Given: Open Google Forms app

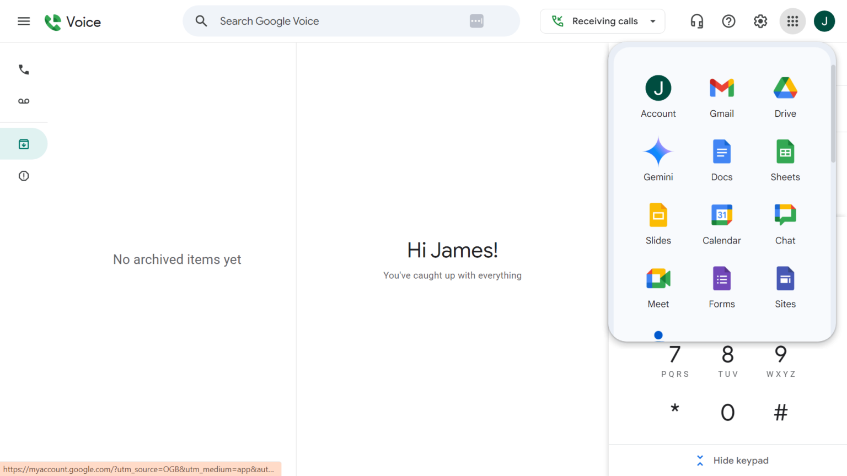Looking at the screenshot, I should (721, 287).
